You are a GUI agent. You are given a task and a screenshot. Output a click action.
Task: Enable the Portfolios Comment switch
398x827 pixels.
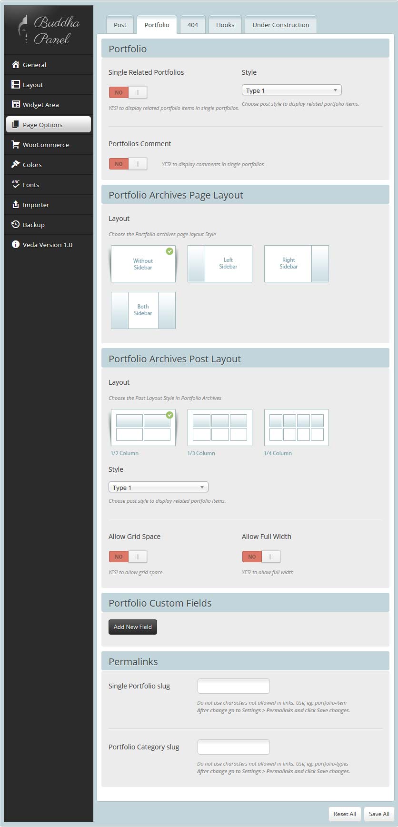tap(128, 164)
